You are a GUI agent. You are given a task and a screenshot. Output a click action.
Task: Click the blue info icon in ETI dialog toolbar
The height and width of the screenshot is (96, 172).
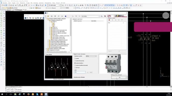pos(66,16)
